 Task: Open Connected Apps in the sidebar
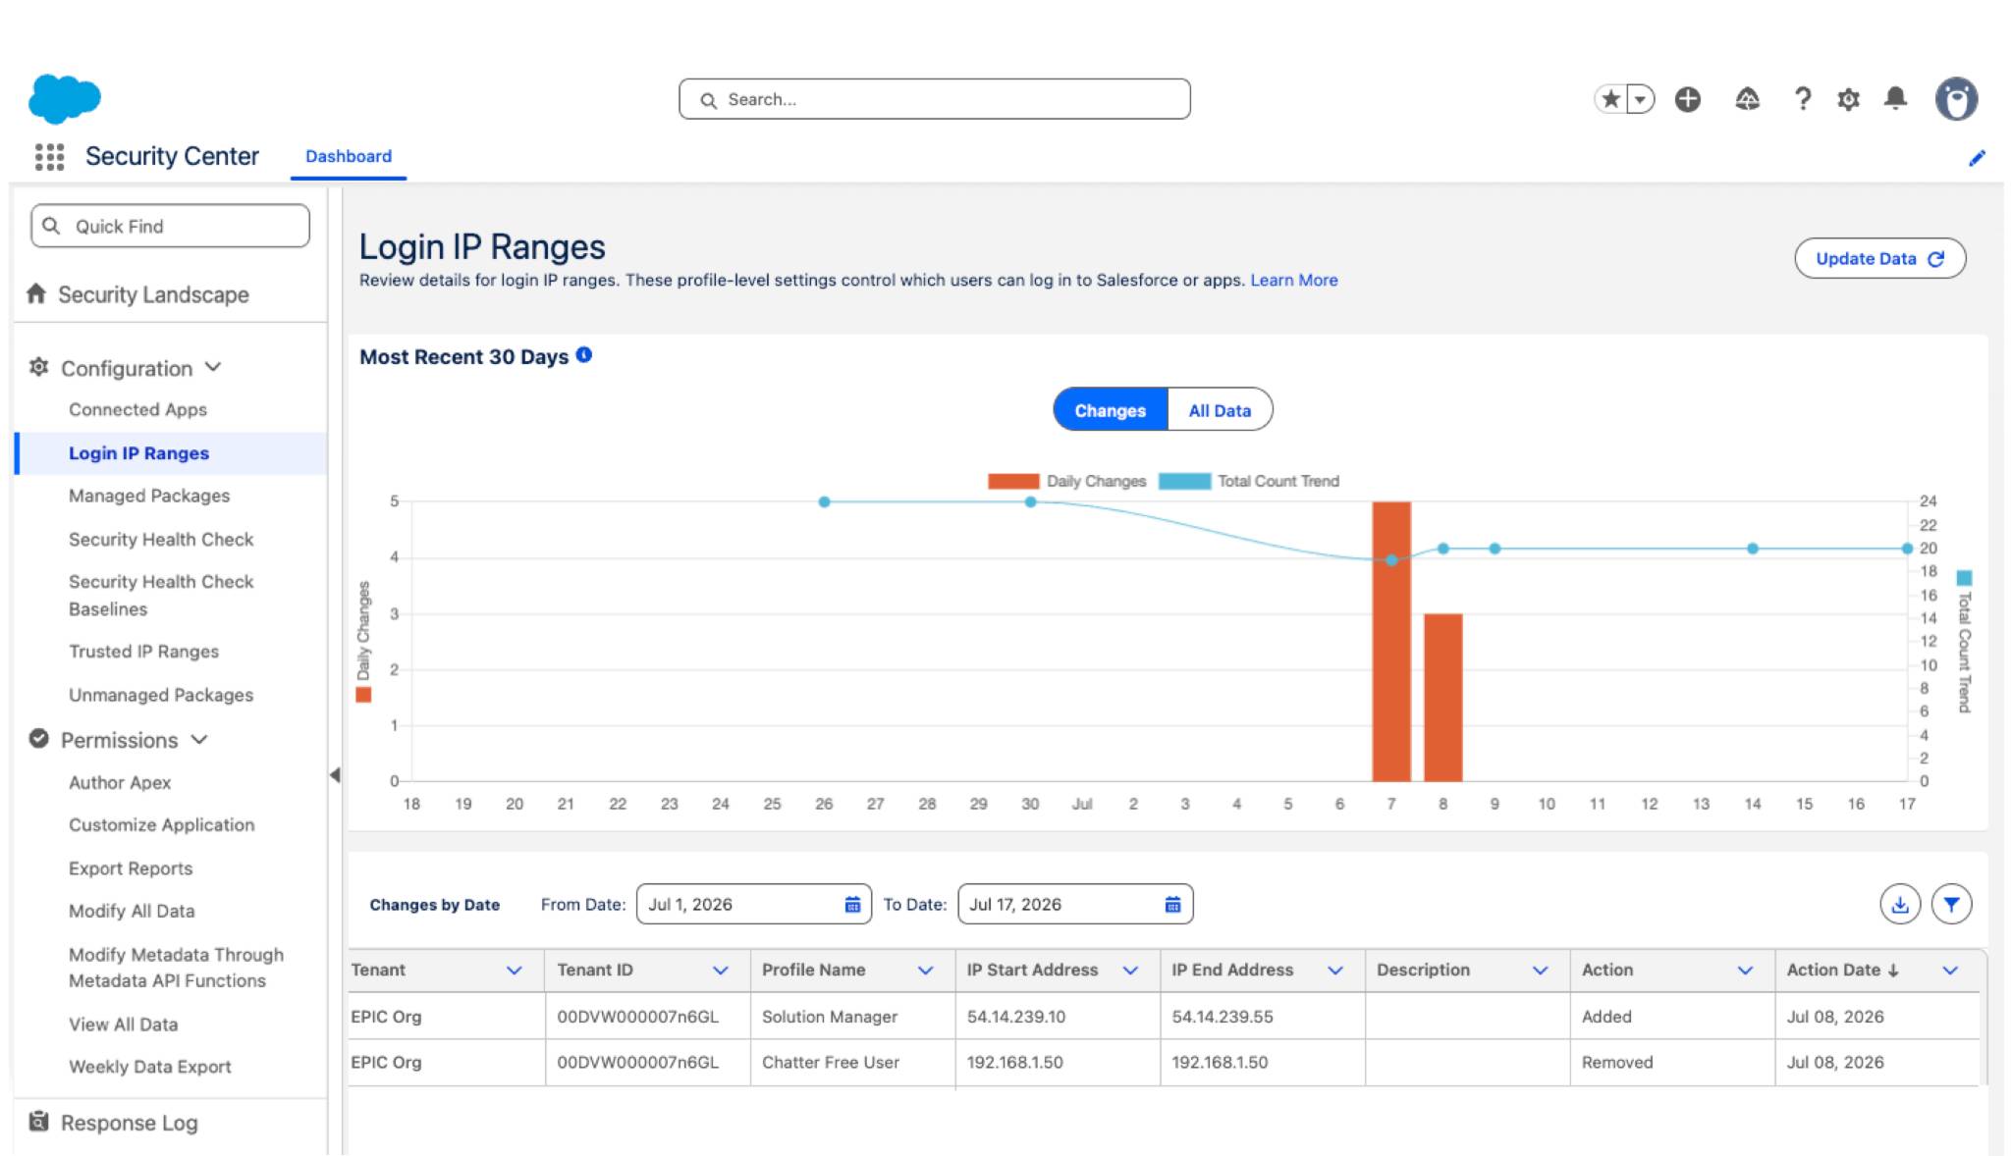[x=137, y=409]
